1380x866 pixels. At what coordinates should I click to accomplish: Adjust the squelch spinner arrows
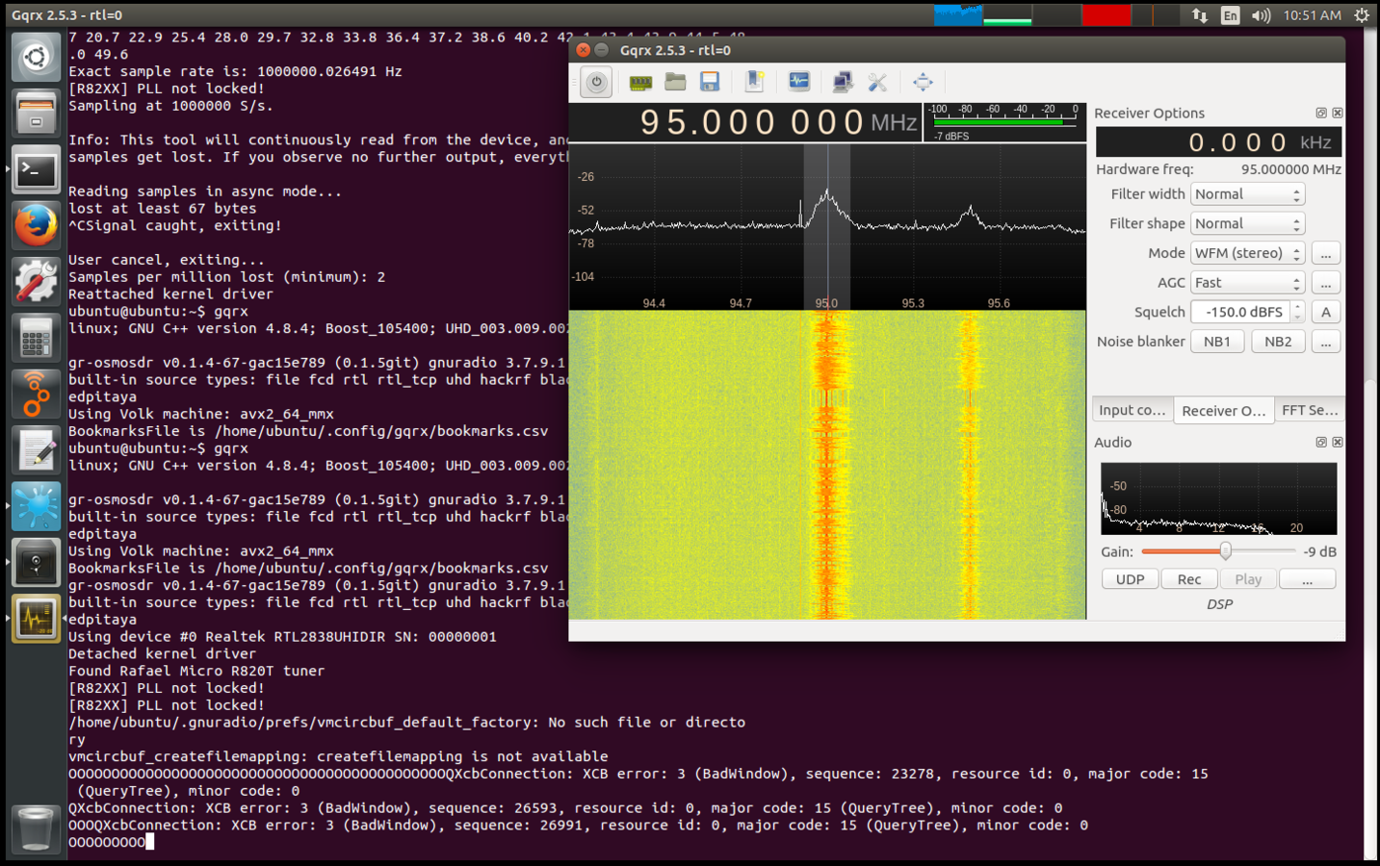tap(1298, 312)
